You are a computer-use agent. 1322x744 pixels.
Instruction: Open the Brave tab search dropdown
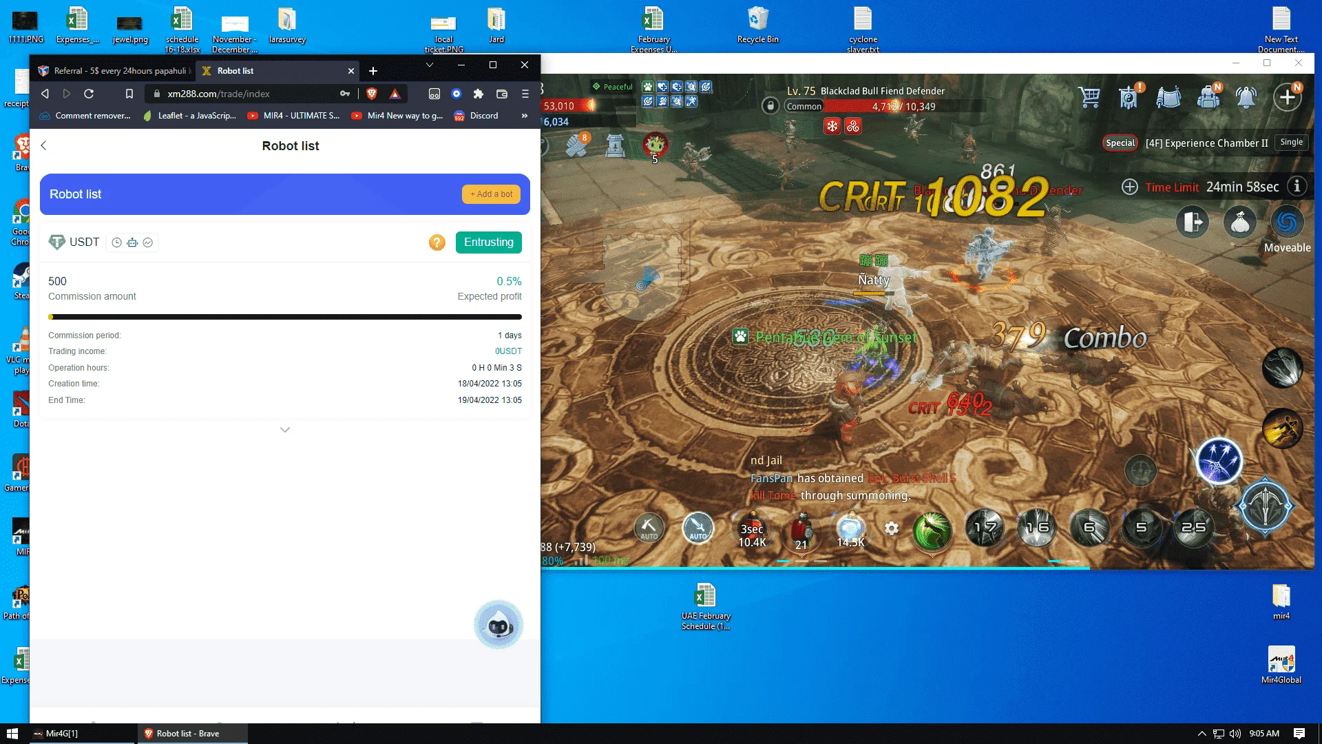tap(430, 65)
